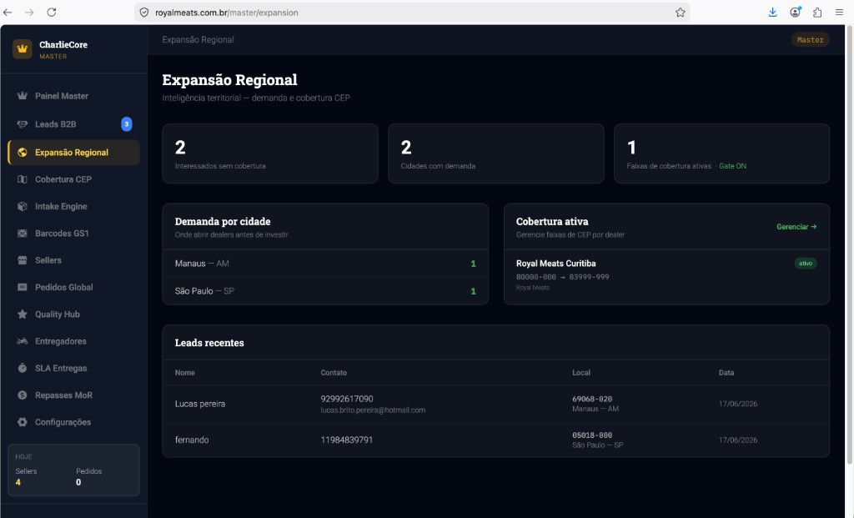Click the SLA Entregas stopwatch icon
The image size is (854, 518).
coord(23,368)
